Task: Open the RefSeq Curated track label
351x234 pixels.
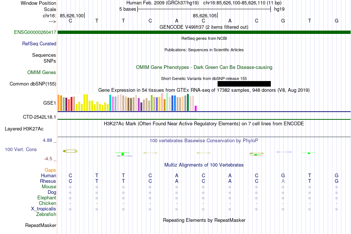Action: click(39, 43)
